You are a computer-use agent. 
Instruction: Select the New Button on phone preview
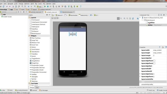point(73,34)
